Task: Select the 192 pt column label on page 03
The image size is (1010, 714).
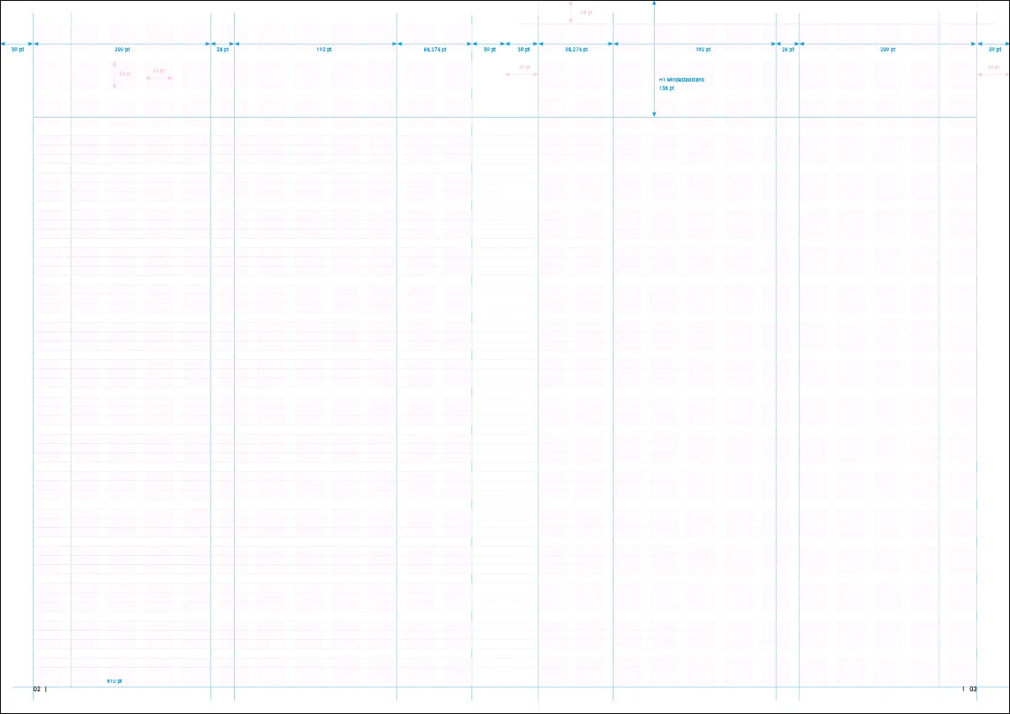Action: coord(704,50)
